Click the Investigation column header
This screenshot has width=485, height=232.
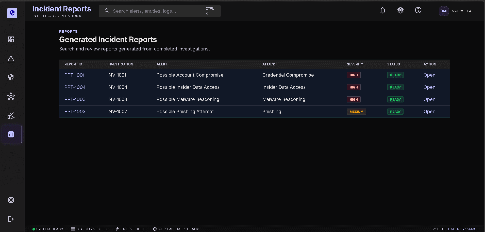120,64
